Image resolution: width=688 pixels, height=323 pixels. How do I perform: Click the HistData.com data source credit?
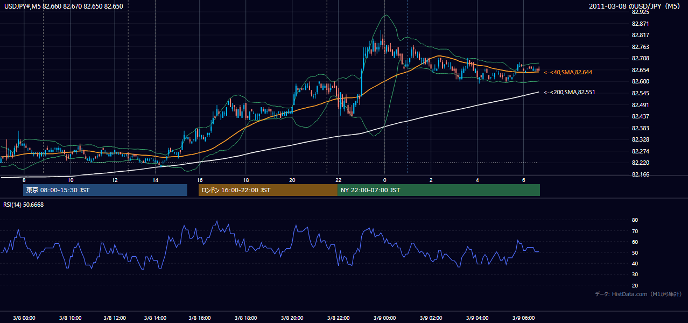[638, 294]
